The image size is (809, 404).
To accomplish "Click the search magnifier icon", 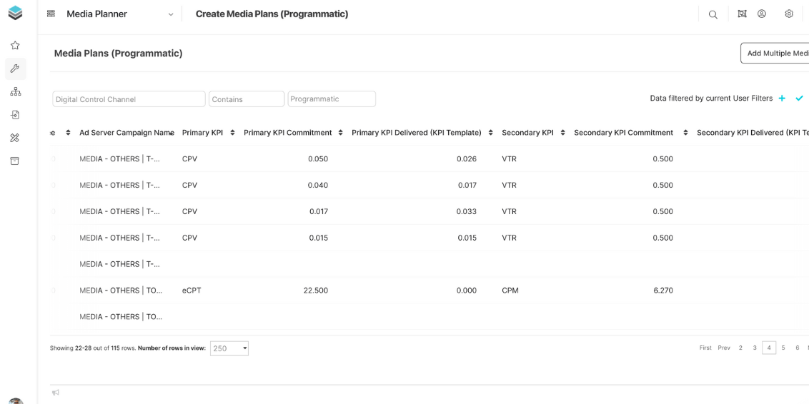I will pyautogui.click(x=713, y=14).
